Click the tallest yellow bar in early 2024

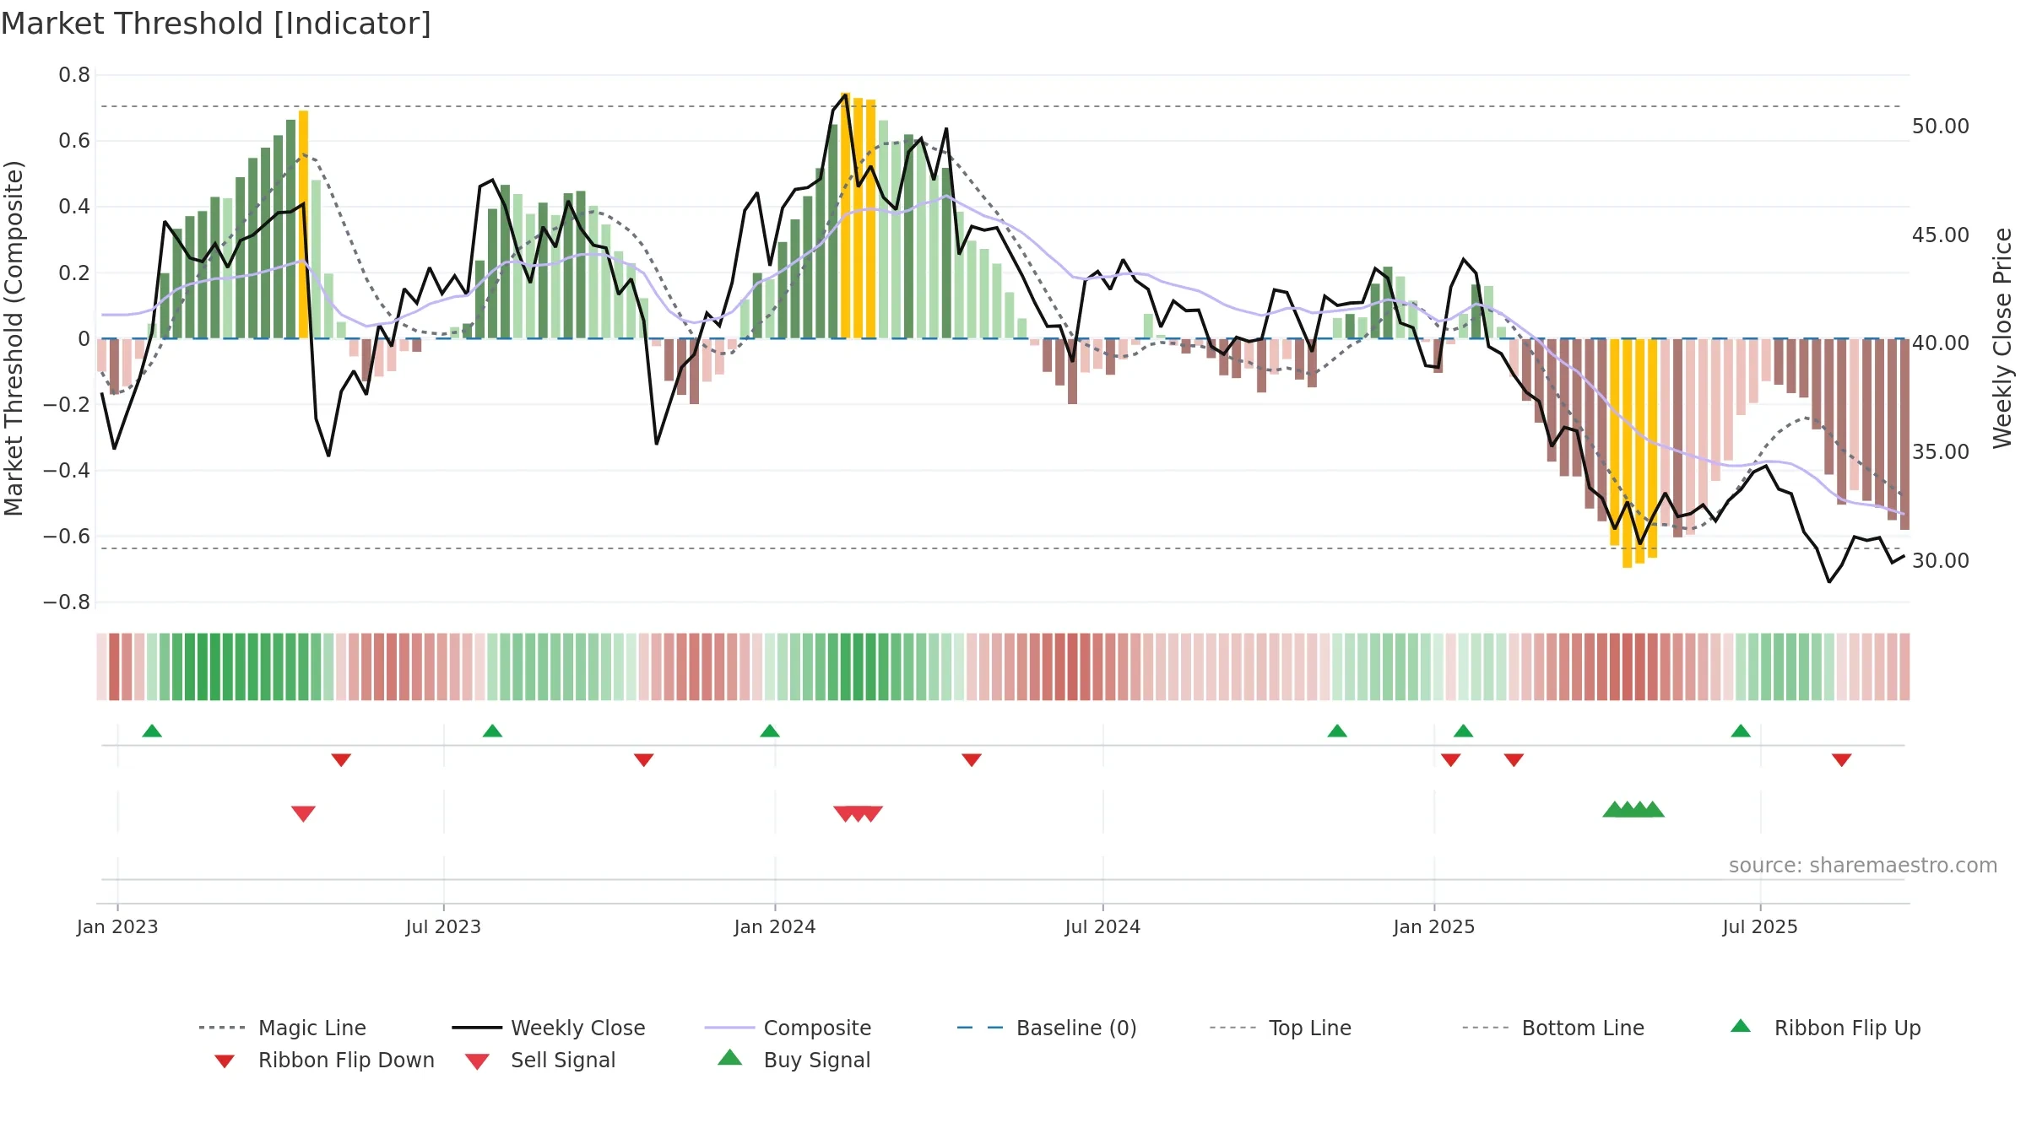(845, 216)
